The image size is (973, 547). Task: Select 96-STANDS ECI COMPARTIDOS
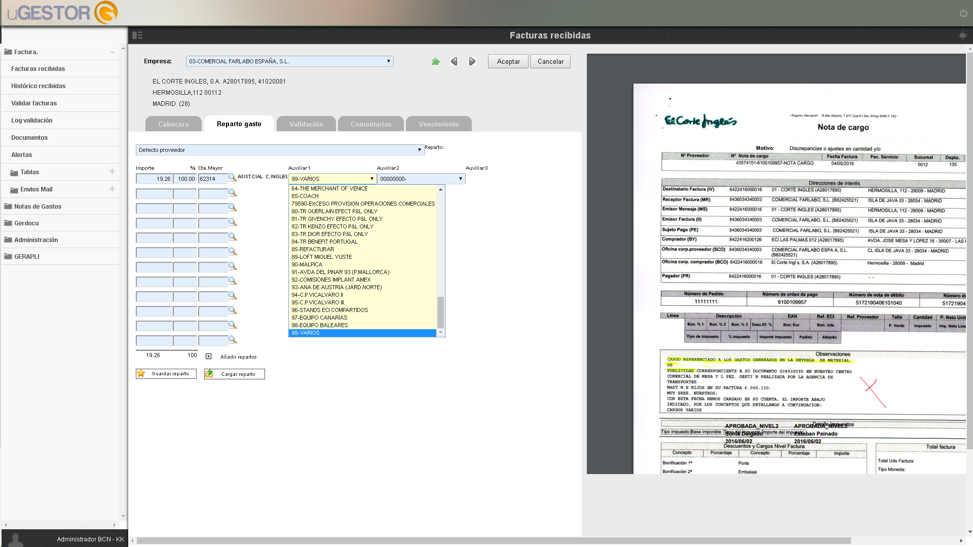pyautogui.click(x=363, y=310)
